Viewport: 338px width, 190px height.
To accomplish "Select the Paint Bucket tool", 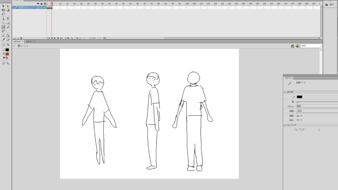I will click(8, 35).
